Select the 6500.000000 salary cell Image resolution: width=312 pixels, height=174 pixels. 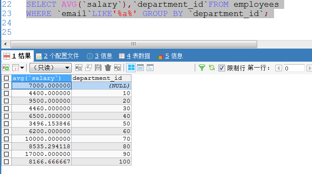[41, 116]
